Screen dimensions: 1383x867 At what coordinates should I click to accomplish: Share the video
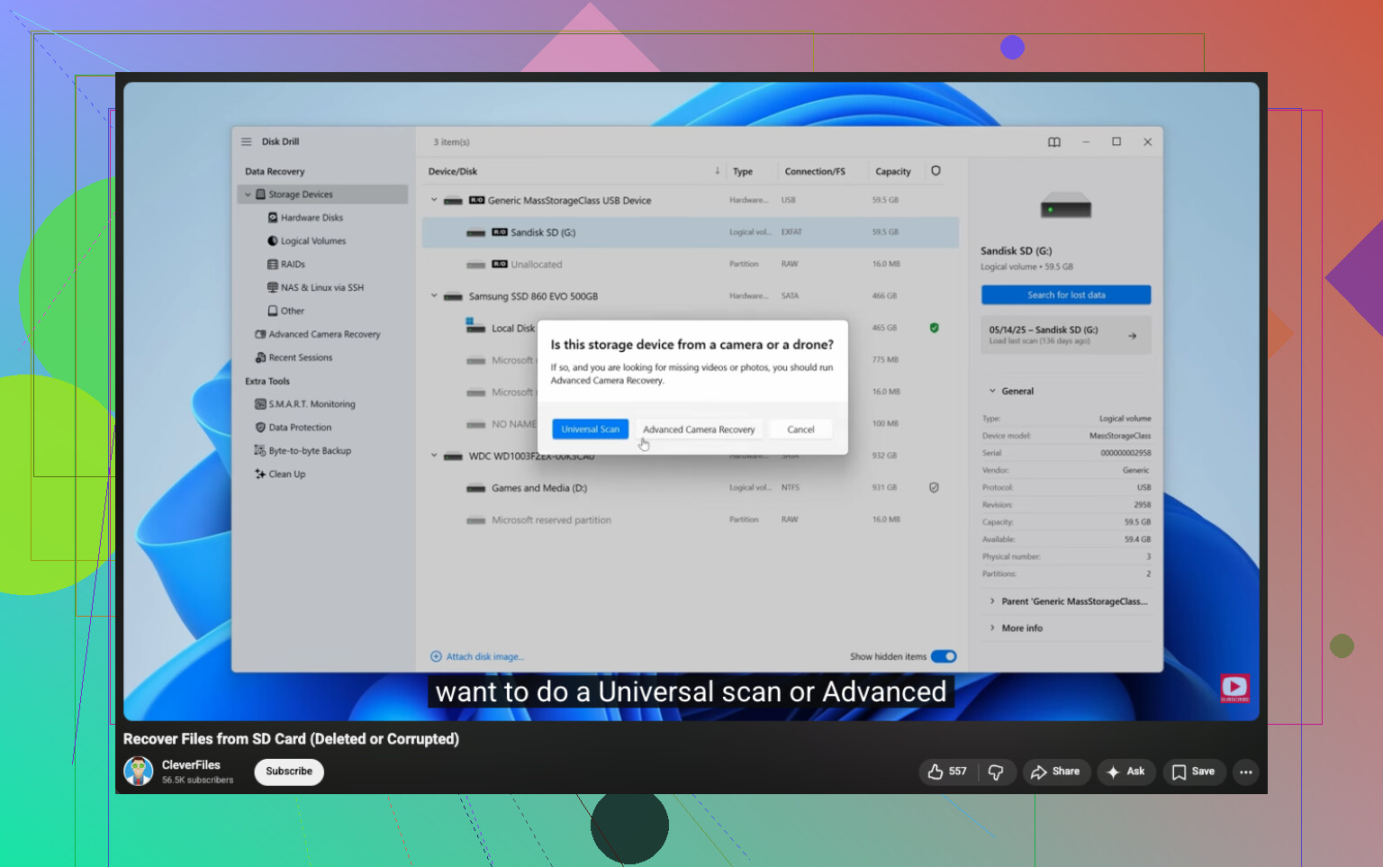[x=1056, y=772]
